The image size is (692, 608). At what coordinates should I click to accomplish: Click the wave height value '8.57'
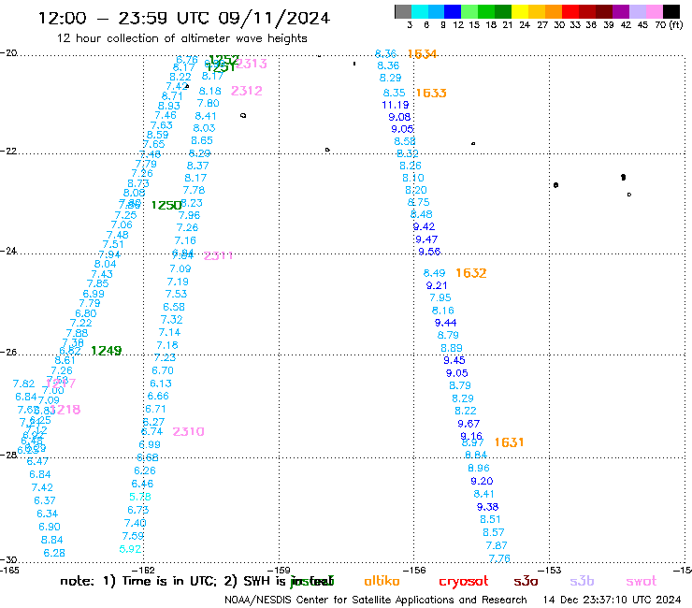[x=494, y=532]
